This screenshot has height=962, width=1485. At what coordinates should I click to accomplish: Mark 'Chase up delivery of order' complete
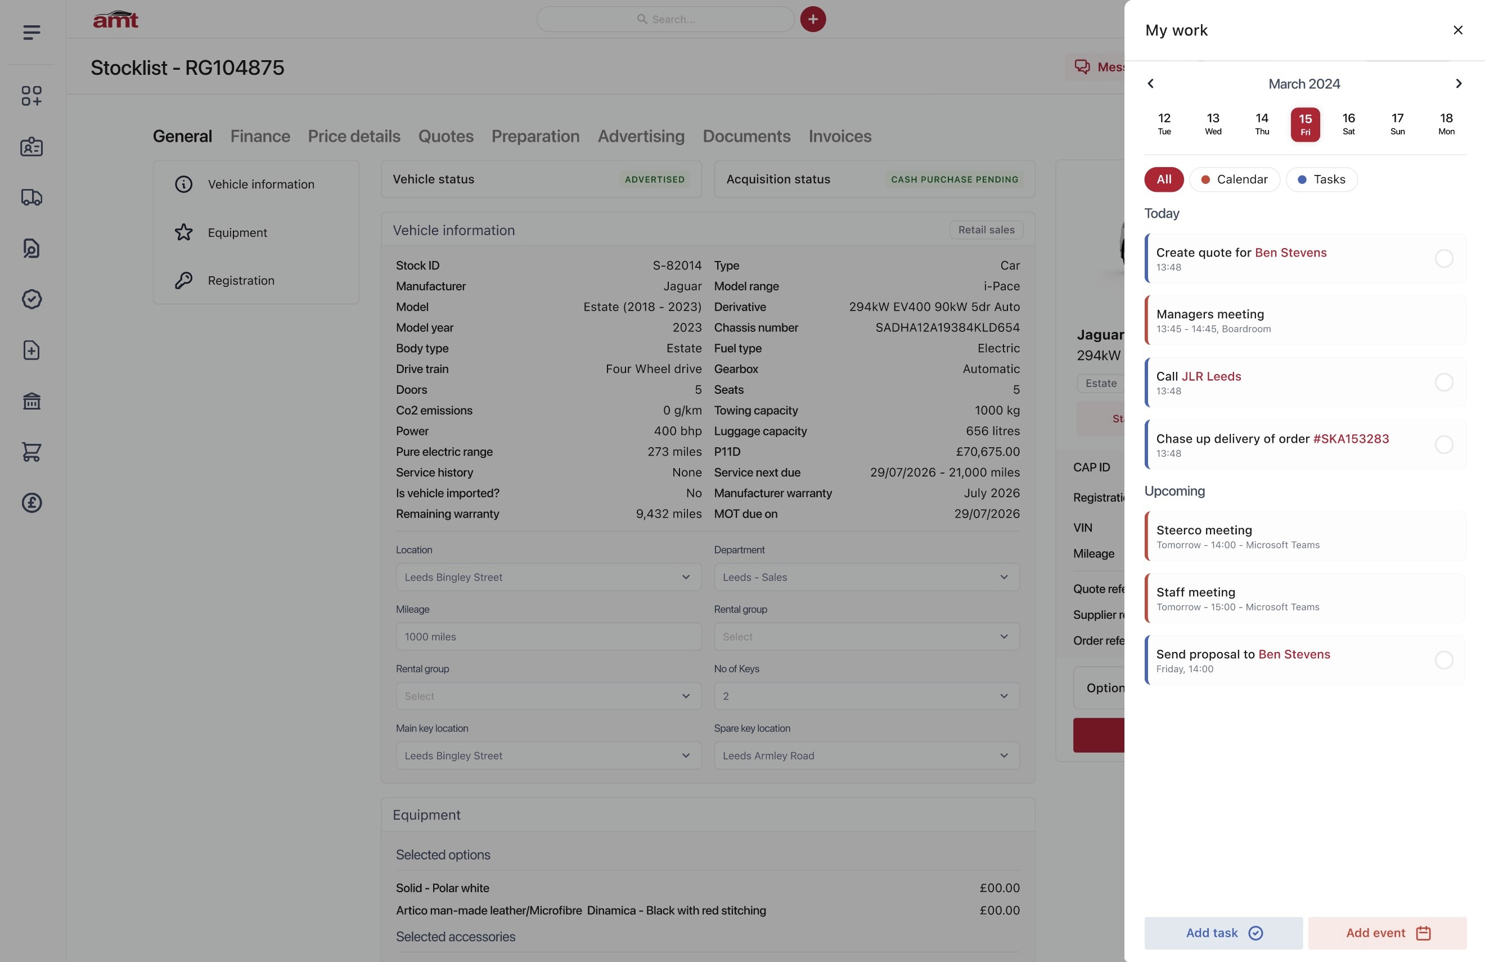[1444, 445]
